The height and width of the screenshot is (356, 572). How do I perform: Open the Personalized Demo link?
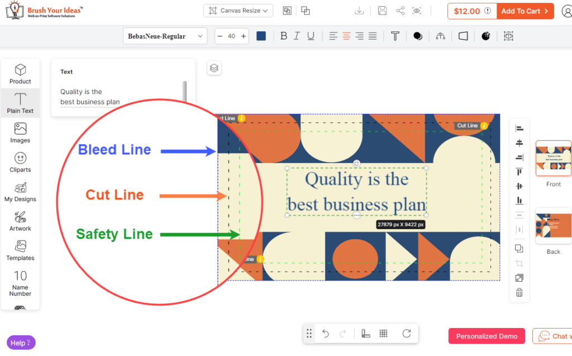[x=487, y=336]
